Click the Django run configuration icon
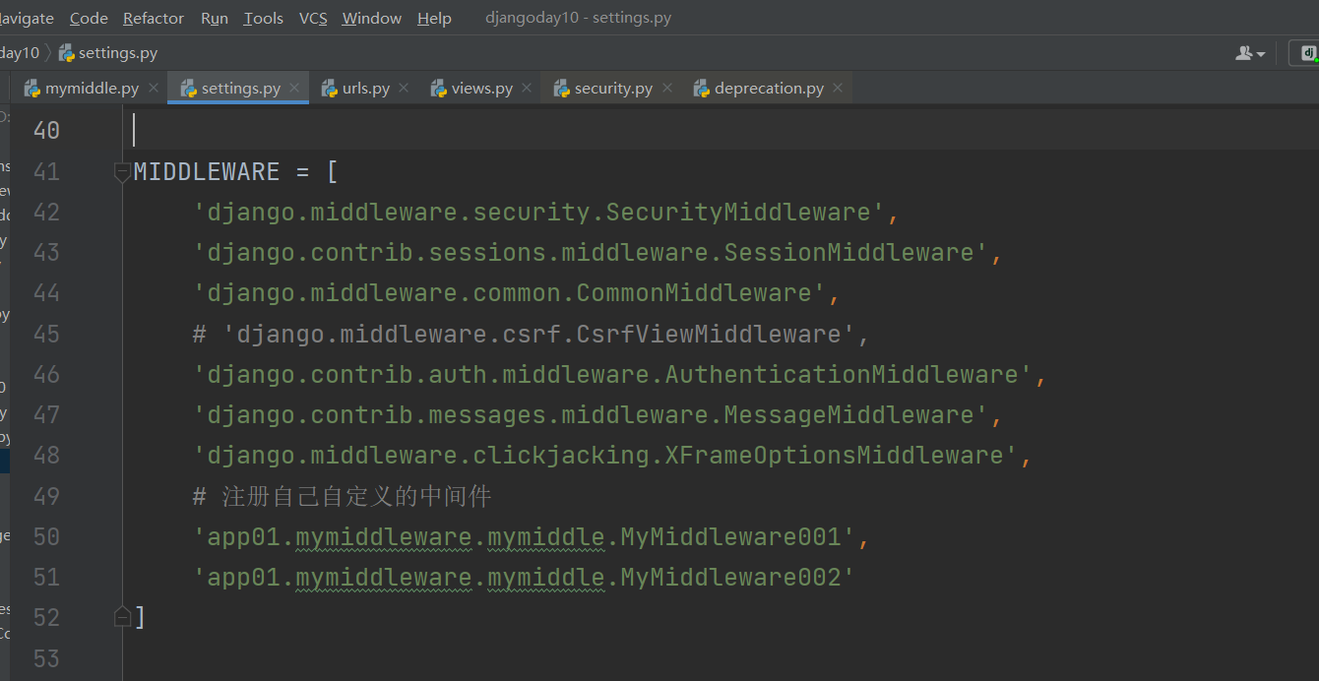Viewport: 1319px width, 681px height. [x=1307, y=53]
